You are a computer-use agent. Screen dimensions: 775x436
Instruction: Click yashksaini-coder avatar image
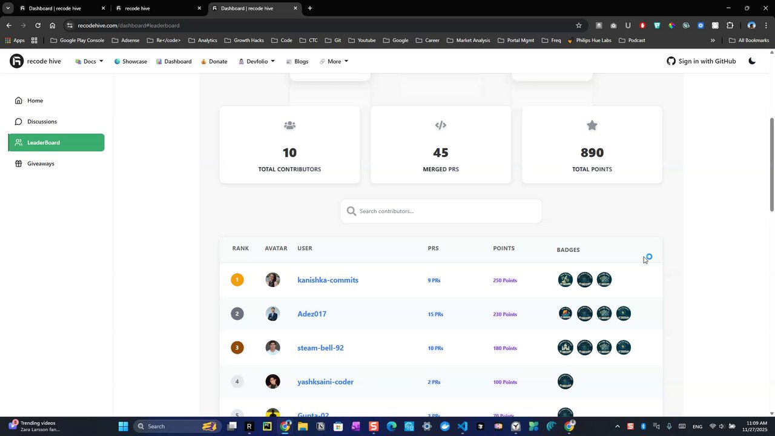coord(273,381)
